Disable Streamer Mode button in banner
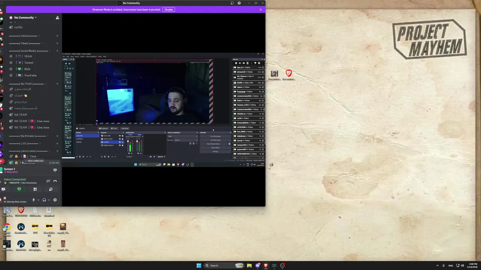The height and width of the screenshot is (270, 481). [169, 9]
